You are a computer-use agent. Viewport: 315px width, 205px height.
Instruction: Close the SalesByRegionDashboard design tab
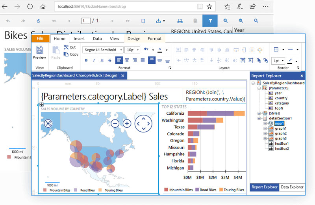[123, 76]
